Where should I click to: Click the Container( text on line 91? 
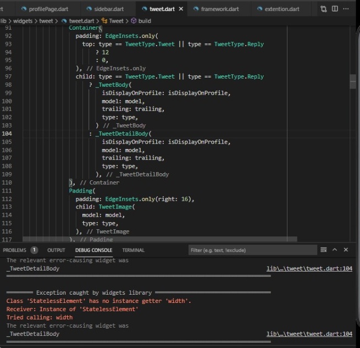(x=85, y=28)
